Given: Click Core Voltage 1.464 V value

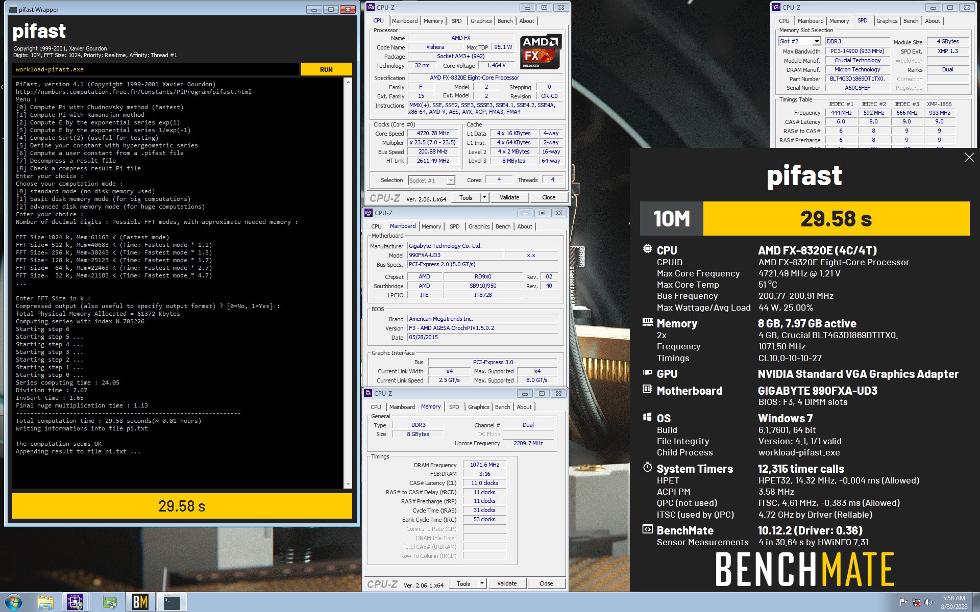Looking at the screenshot, I should [x=496, y=65].
